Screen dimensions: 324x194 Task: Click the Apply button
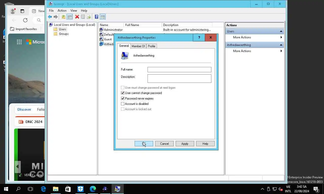[x=185, y=144]
